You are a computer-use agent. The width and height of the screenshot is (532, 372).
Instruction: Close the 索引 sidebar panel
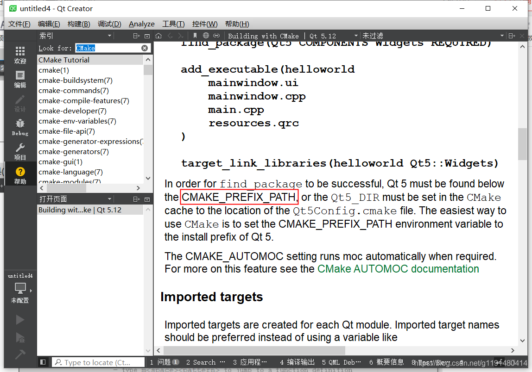pyautogui.click(x=147, y=36)
